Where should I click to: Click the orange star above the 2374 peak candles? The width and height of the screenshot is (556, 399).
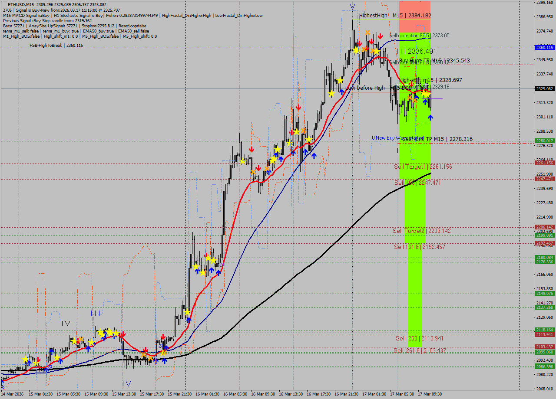tap(367, 33)
